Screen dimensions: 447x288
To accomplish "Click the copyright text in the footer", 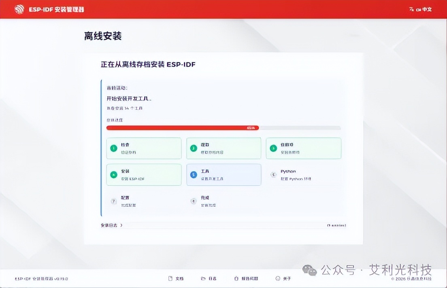I will pos(411,279).
